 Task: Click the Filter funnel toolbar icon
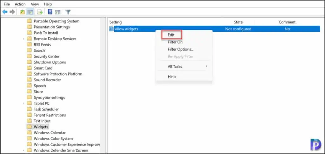pyautogui.click(x=68, y=12)
